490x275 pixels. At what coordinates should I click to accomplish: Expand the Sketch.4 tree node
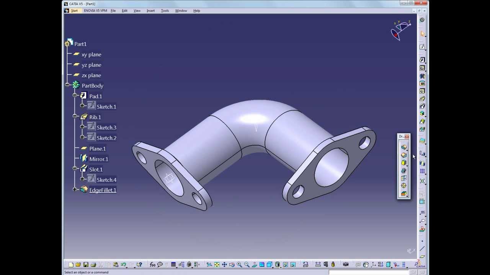[82, 179]
